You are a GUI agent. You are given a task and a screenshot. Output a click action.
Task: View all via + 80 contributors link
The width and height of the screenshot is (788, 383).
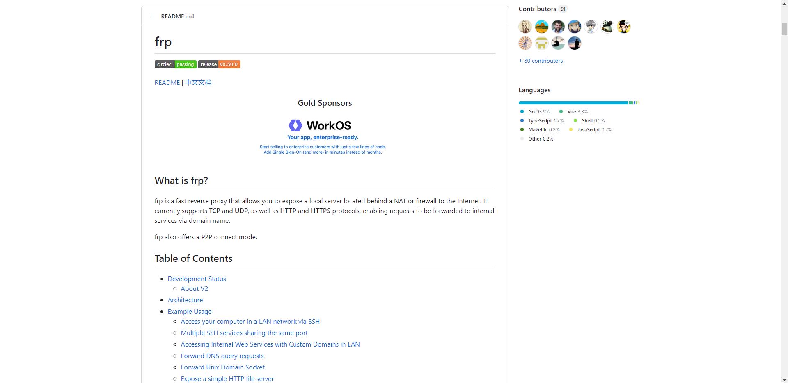(541, 61)
